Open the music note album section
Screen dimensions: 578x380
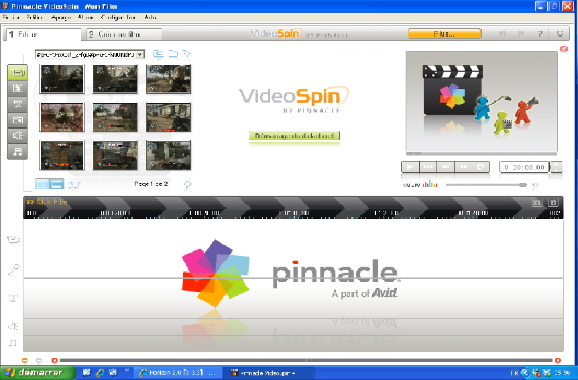(x=17, y=151)
